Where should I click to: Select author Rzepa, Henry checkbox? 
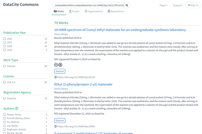pyautogui.click(x=5, y=115)
